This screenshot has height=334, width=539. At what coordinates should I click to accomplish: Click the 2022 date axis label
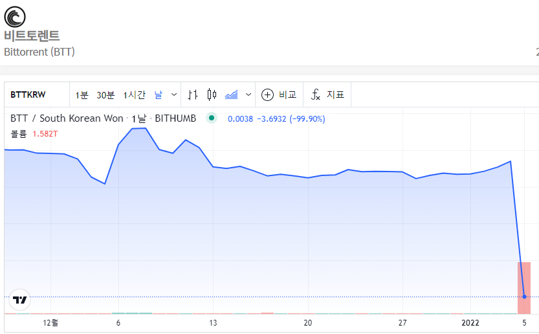pos(470,322)
